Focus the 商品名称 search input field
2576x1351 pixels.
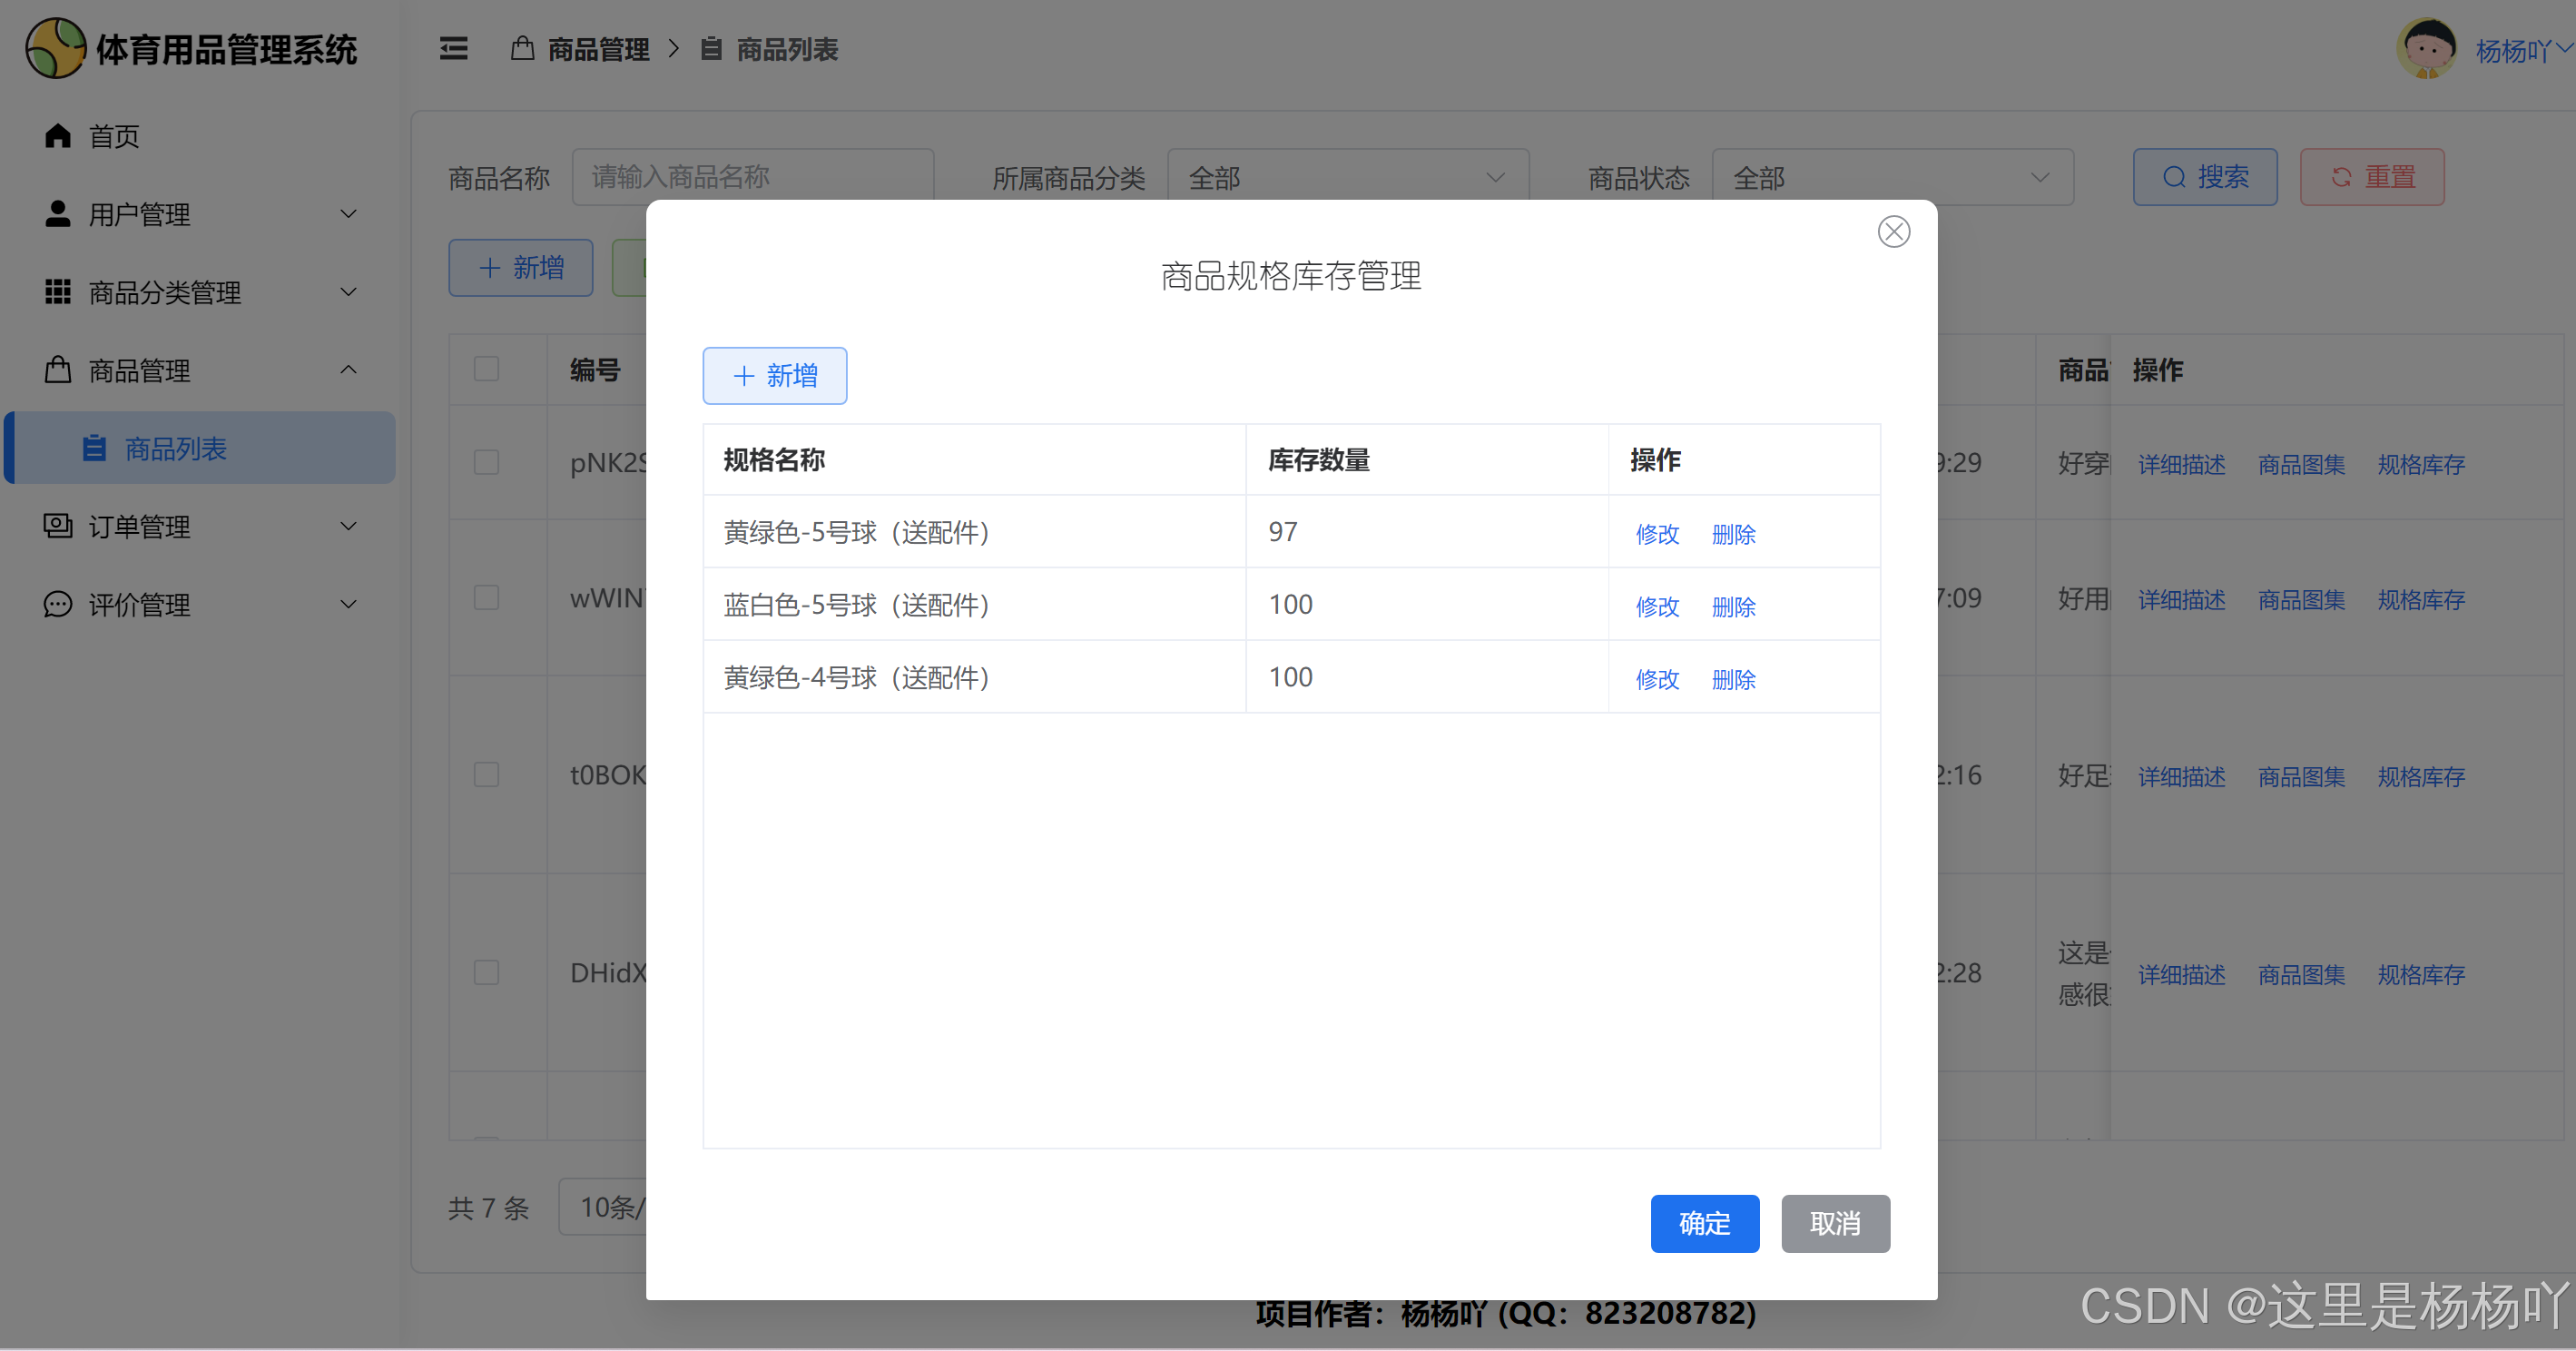tap(753, 177)
